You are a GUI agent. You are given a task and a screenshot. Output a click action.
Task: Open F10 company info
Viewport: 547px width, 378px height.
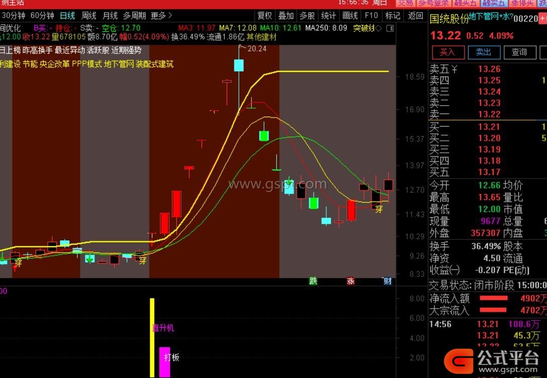click(x=371, y=16)
